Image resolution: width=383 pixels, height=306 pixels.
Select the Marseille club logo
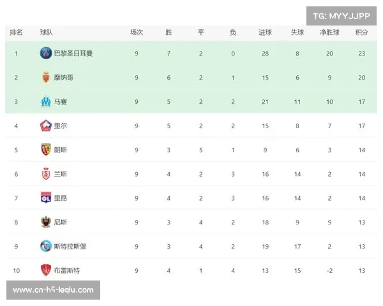[x=46, y=101]
